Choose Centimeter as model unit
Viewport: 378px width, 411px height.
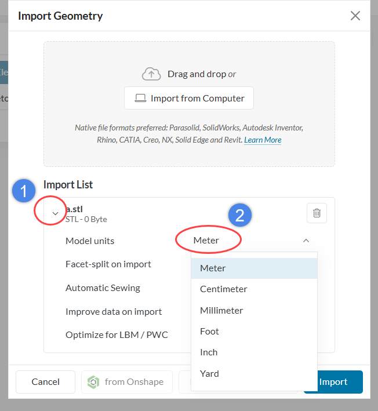point(223,289)
